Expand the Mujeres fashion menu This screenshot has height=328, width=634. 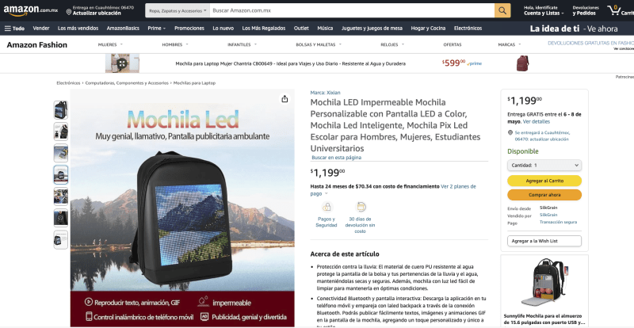(x=110, y=44)
